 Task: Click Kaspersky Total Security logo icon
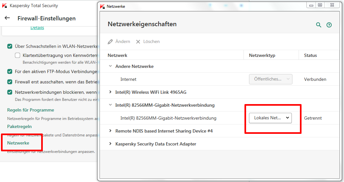click(5, 5)
